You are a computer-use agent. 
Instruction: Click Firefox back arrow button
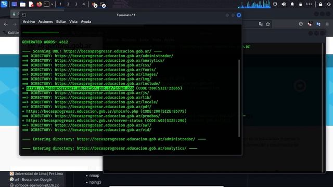tap(6, 24)
